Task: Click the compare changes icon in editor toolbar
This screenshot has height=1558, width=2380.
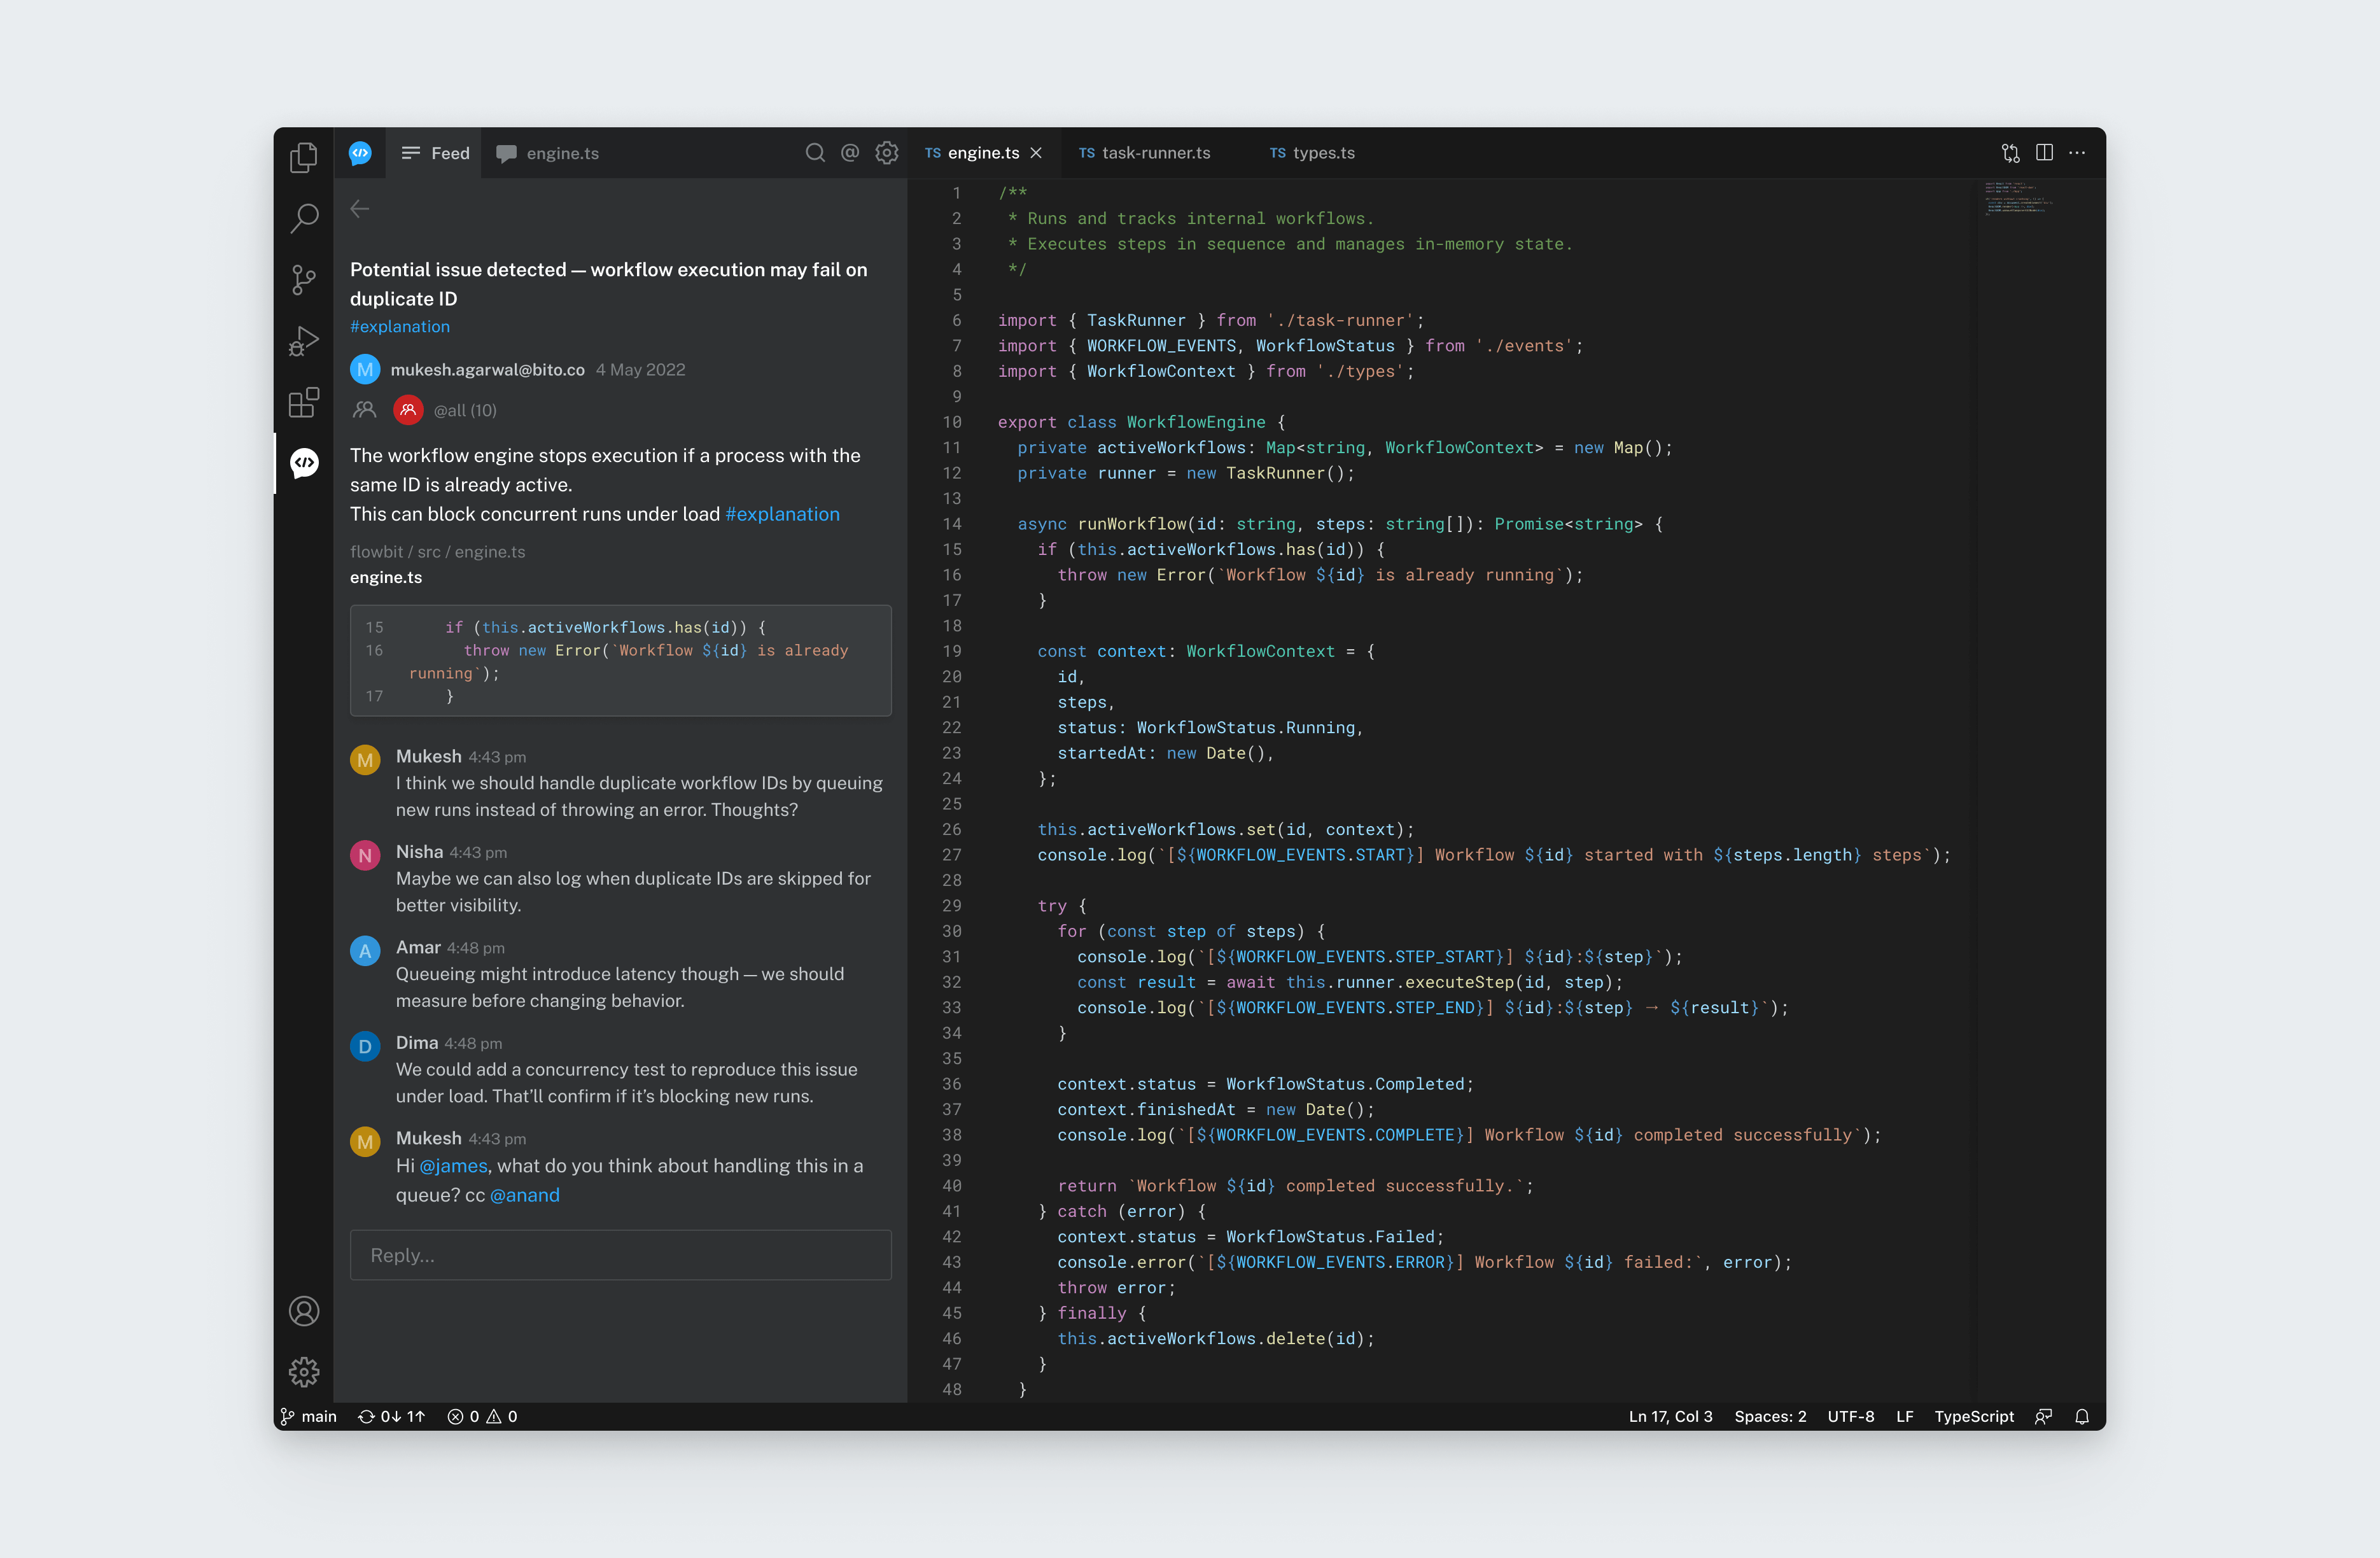Action: tap(2011, 153)
